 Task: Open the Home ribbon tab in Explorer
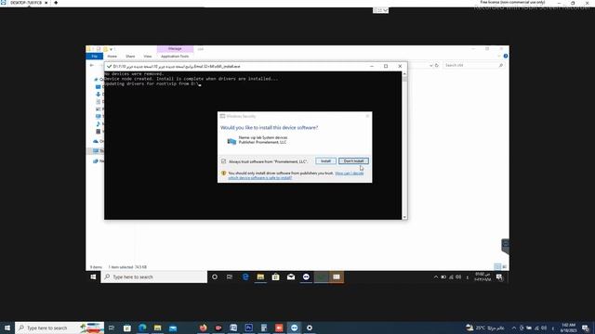pyautogui.click(x=112, y=56)
